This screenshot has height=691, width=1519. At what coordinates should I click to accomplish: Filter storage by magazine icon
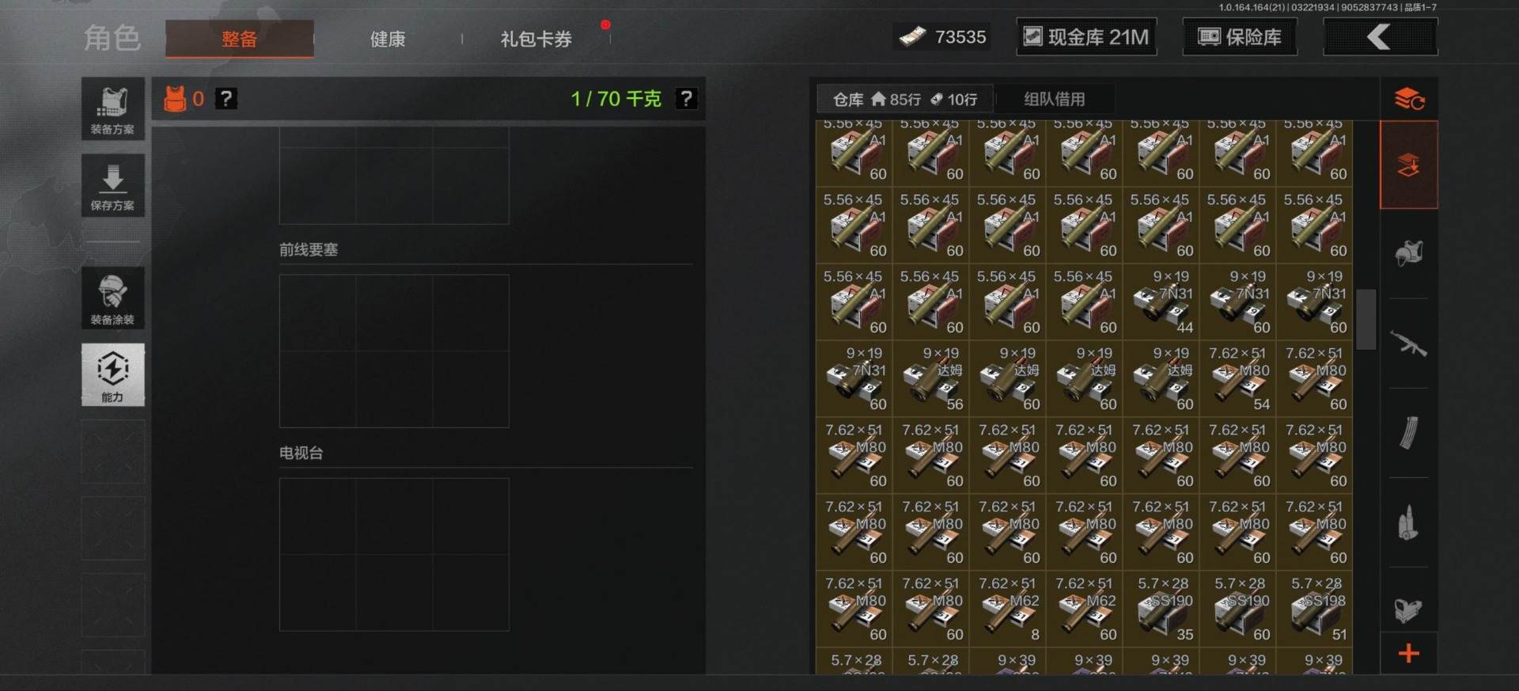point(1408,433)
